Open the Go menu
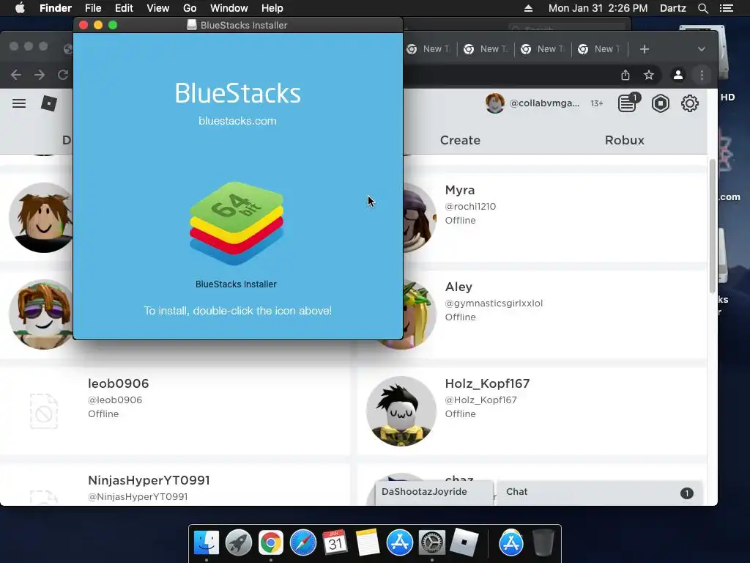This screenshot has width=750, height=563. tap(190, 8)
